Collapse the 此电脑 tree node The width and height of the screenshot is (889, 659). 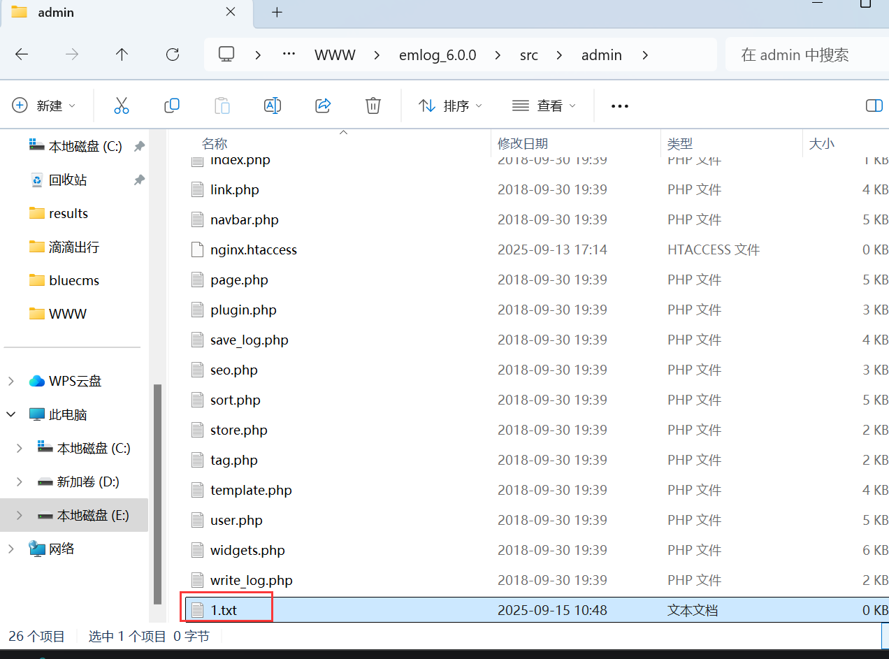click(11, 415)
